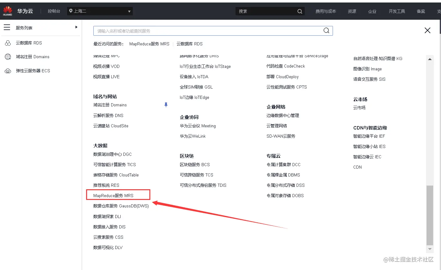Select 云数据库 RDS in sidebar
441x270 pixels.
tap(29, 43)
